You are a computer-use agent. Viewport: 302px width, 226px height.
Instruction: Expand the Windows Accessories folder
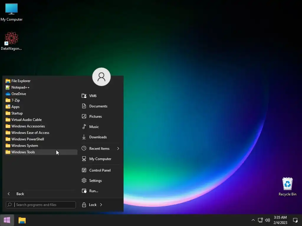point(41,126)
